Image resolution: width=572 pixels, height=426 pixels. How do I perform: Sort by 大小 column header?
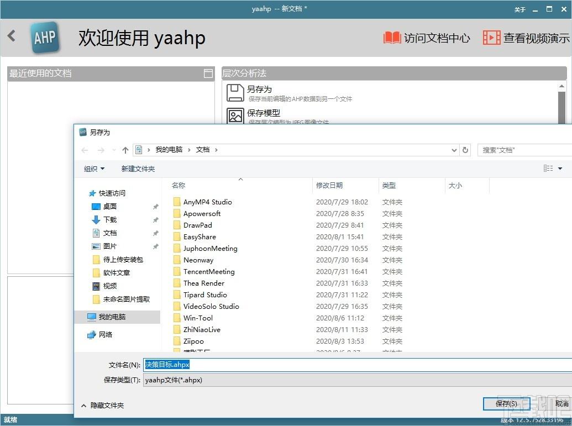(x=455, y=185)
